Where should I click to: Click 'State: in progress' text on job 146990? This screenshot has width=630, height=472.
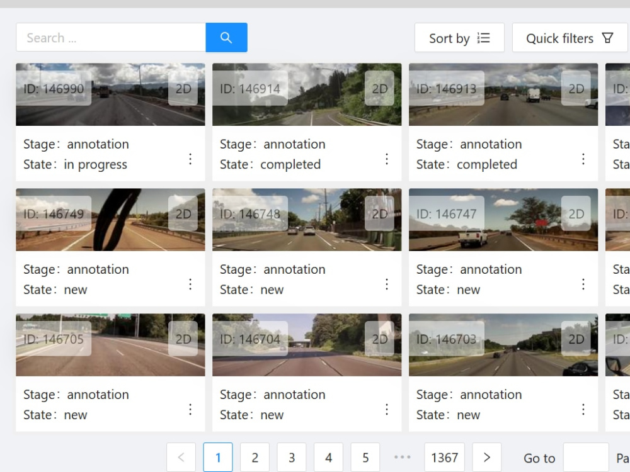coord(75,164)
